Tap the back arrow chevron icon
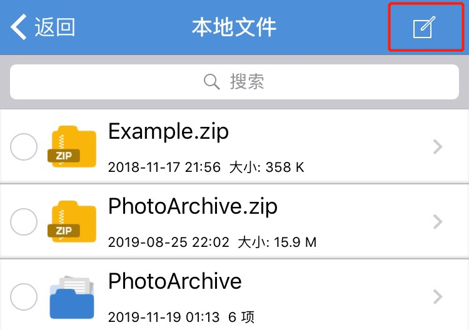The image size is (469, 330). [19, 27]
